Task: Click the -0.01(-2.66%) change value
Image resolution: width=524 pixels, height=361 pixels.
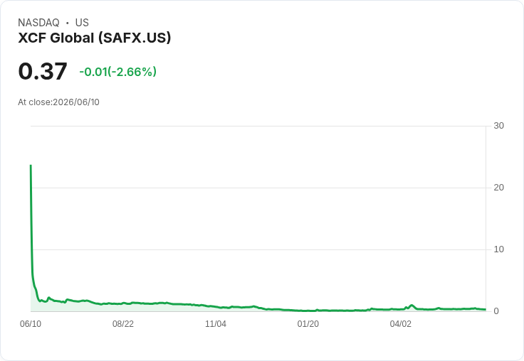Action: click(x=117, y=72)
